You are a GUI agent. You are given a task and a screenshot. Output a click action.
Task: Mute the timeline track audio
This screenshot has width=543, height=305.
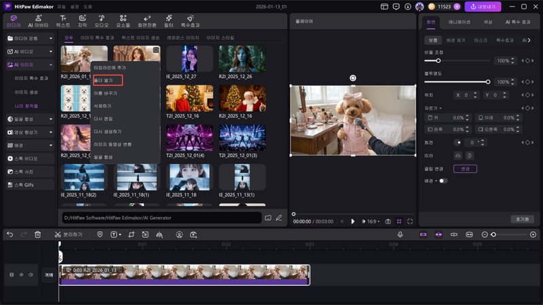(31, 274)
